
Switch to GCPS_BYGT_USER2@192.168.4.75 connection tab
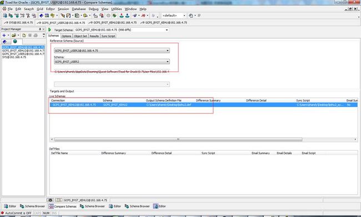[61, 23]
